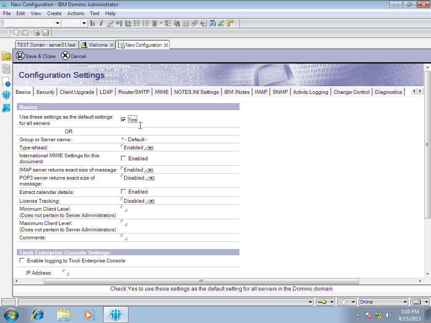This screenshot has width=431, height=323.
Task: Open the Type-ahead dropdown arrow
Action: 150,148
